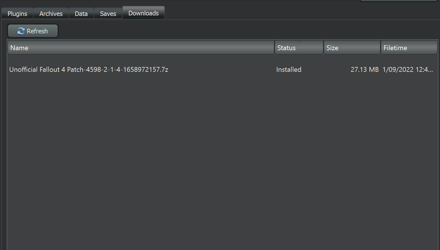Sort downloads by the Size header
440x250 pixels.
coord(352,48)
